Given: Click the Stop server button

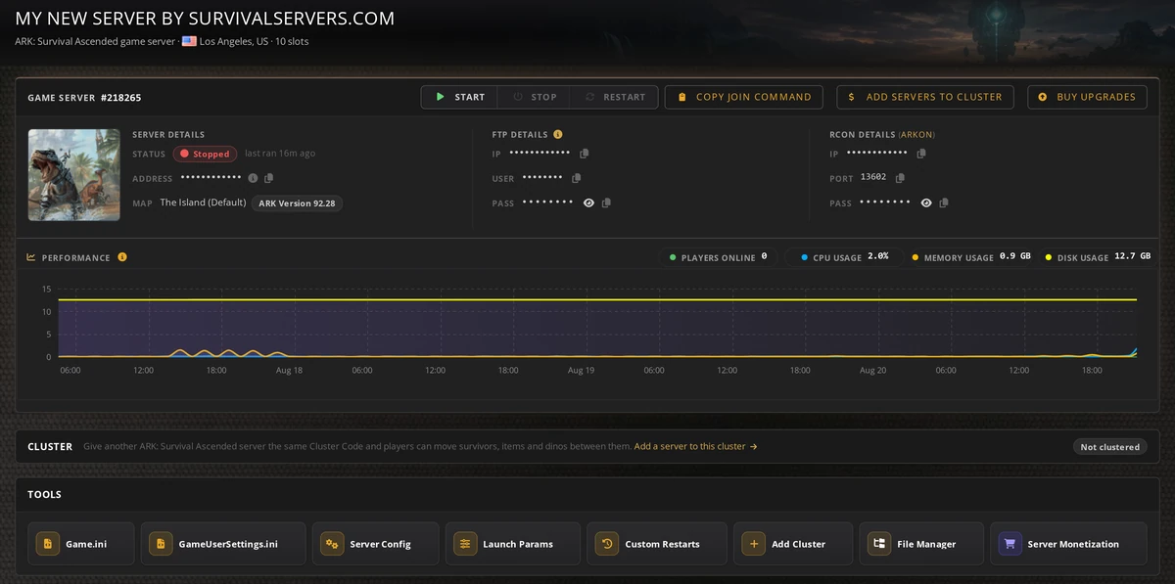Looking at the screenshot, I should point(535,97).
